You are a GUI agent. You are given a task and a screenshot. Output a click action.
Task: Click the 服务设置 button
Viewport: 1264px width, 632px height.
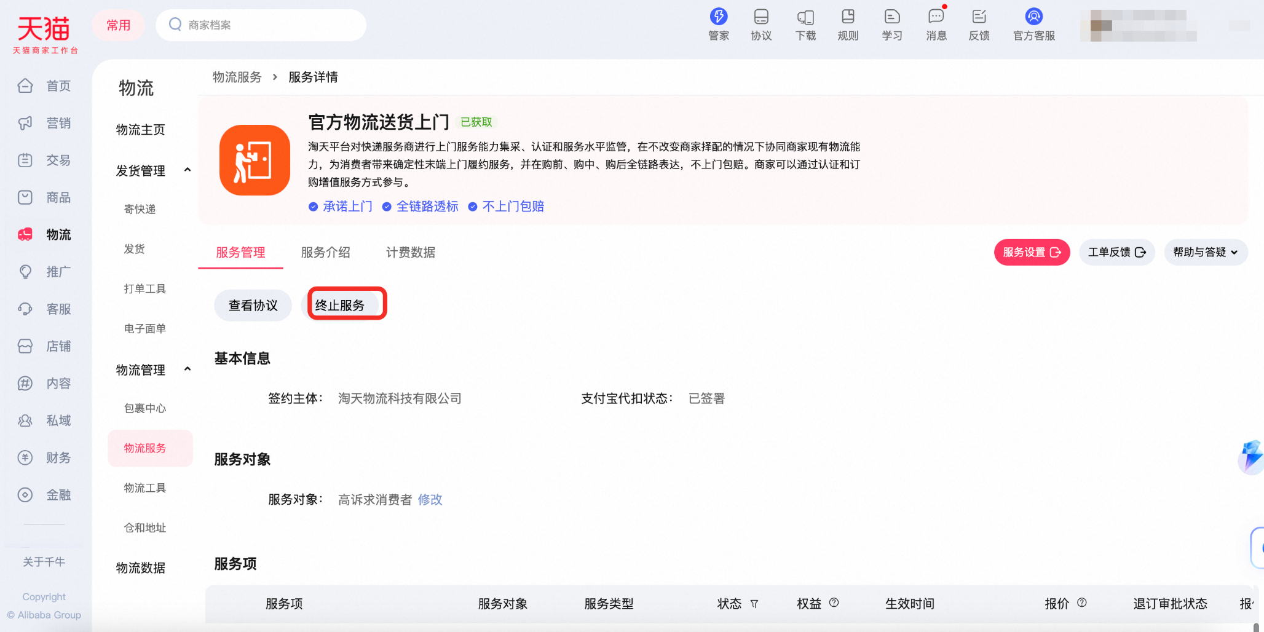pos(1032,252)
